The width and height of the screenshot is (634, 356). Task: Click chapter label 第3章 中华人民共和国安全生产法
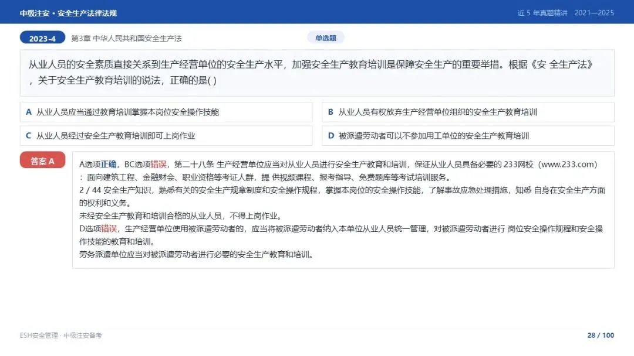(127, 38)
